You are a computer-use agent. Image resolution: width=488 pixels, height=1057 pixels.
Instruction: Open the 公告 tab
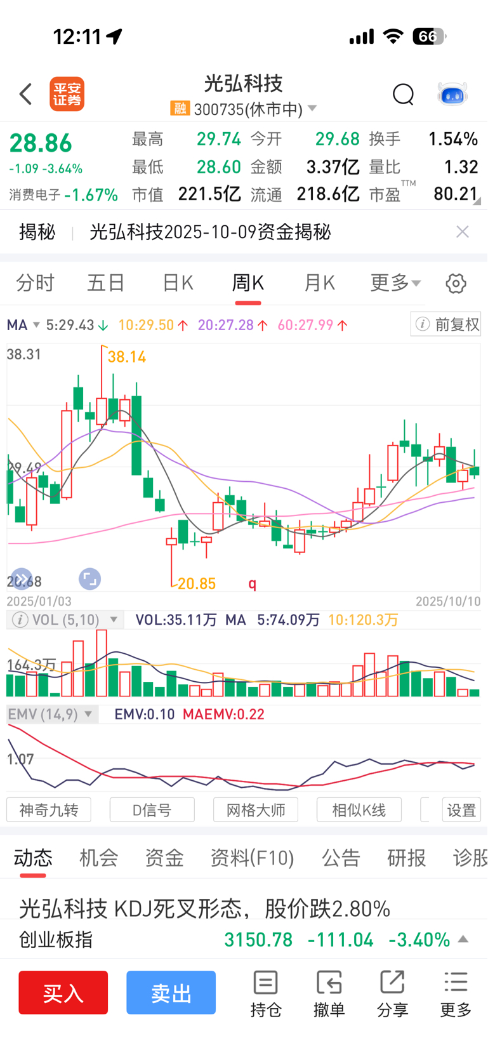(341, 858)
